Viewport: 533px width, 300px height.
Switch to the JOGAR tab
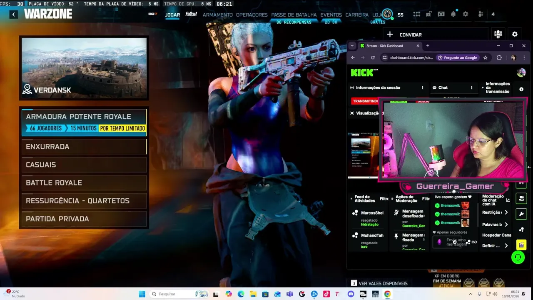pyautogui.click(x=172, y=15)
